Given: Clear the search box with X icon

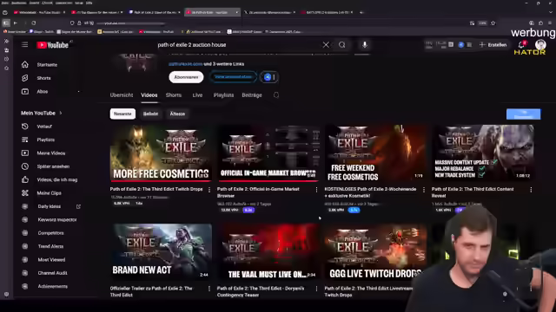Looking at the screenshot, I should (x=326, y=45).
